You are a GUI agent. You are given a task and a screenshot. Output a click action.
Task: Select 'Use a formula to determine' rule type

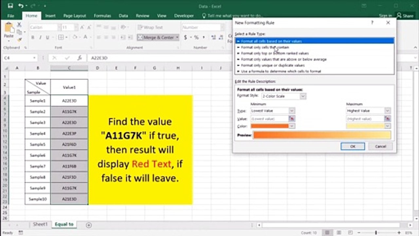click(x=315, y=71)
